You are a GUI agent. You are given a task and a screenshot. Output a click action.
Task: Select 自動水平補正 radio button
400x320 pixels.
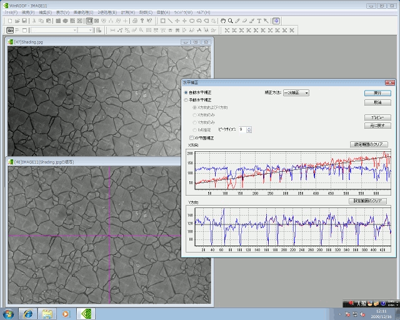[186, 92]
